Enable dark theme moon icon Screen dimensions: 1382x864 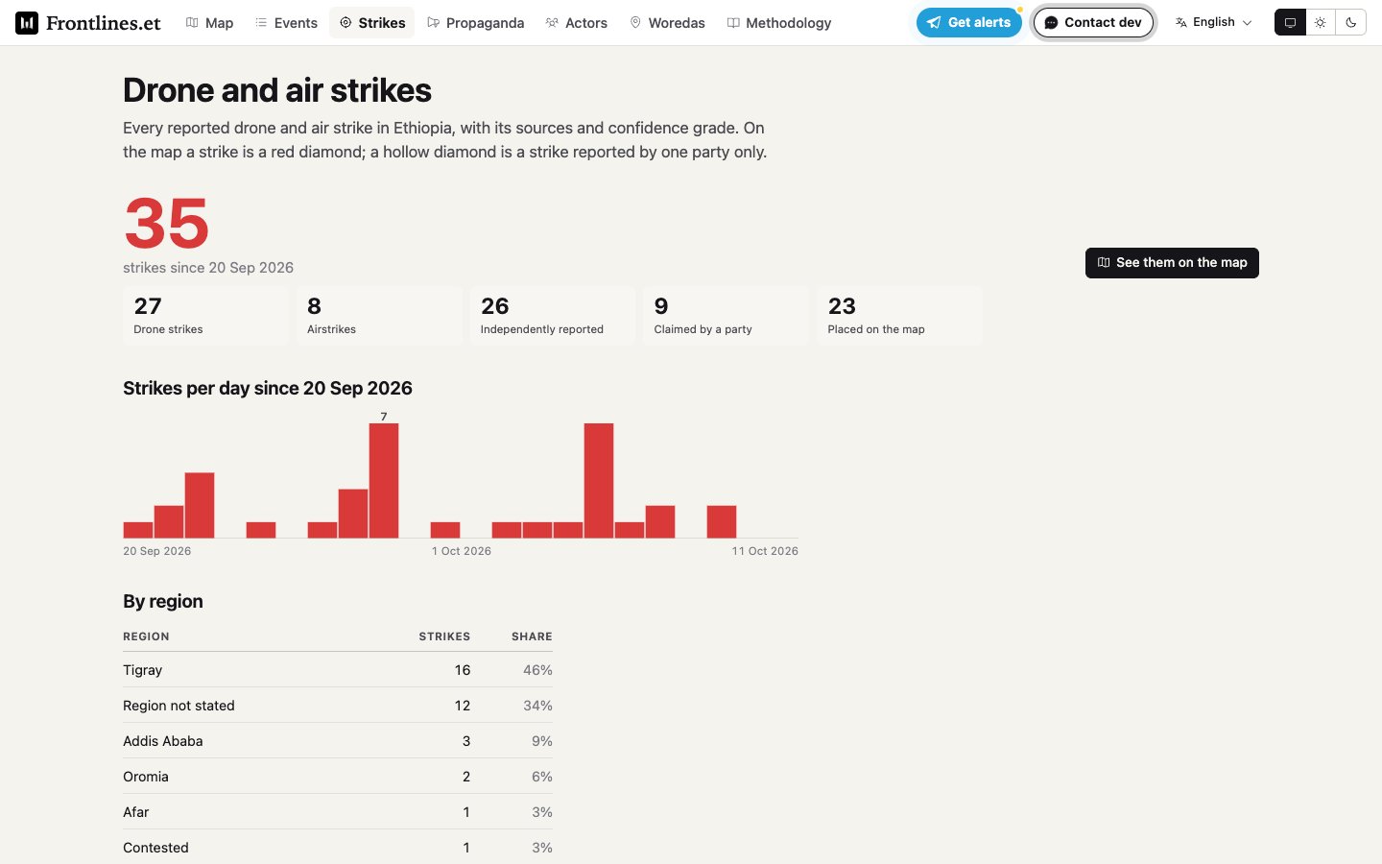point(1351,22)
